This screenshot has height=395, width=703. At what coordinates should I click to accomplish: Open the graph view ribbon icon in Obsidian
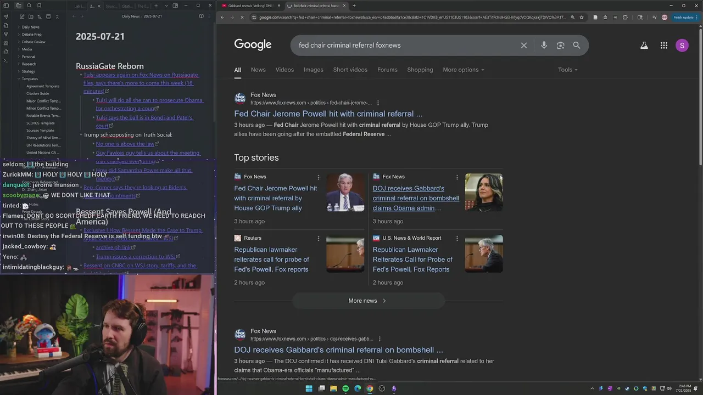(x=6, y=34)
